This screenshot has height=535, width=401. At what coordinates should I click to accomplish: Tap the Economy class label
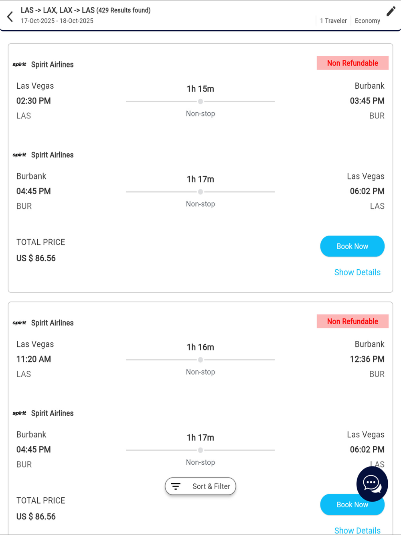click(x=367, y=21)
